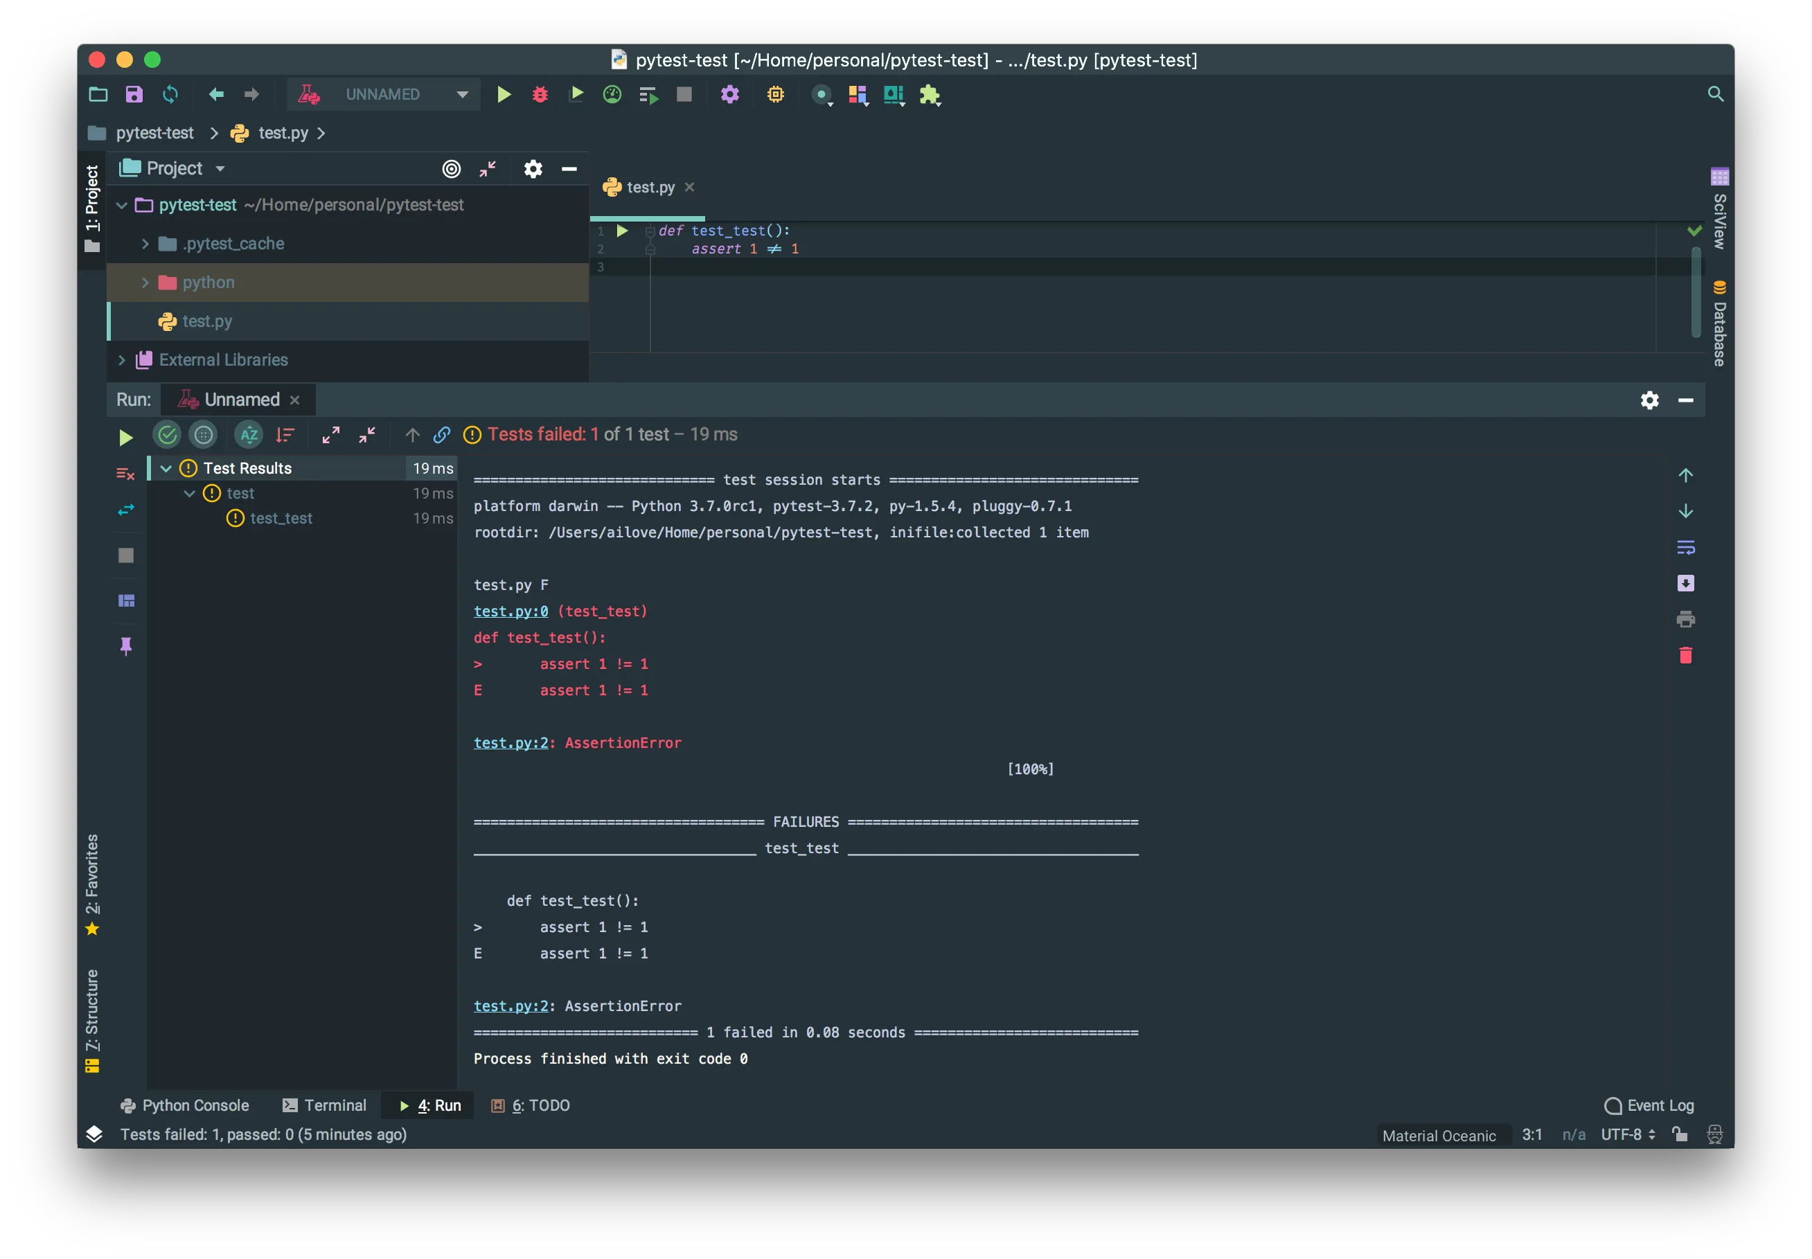Click the red Clear All trash icon

1685,656
